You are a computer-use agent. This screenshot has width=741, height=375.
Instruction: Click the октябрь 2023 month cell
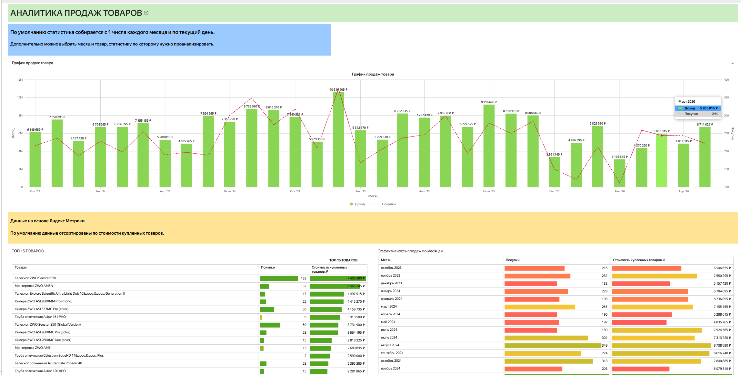click(440, 268)
